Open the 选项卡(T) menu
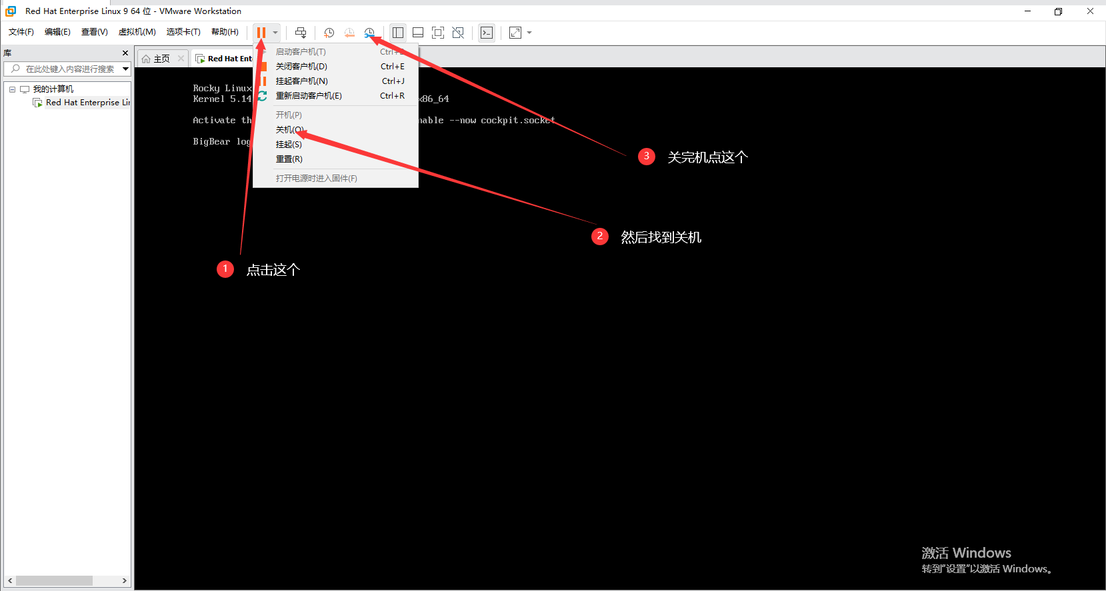This screenshot has height=591, width=1106. pyautogui.click(x=183, y=32)
